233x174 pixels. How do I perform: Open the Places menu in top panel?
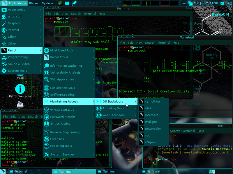(34, 3)
